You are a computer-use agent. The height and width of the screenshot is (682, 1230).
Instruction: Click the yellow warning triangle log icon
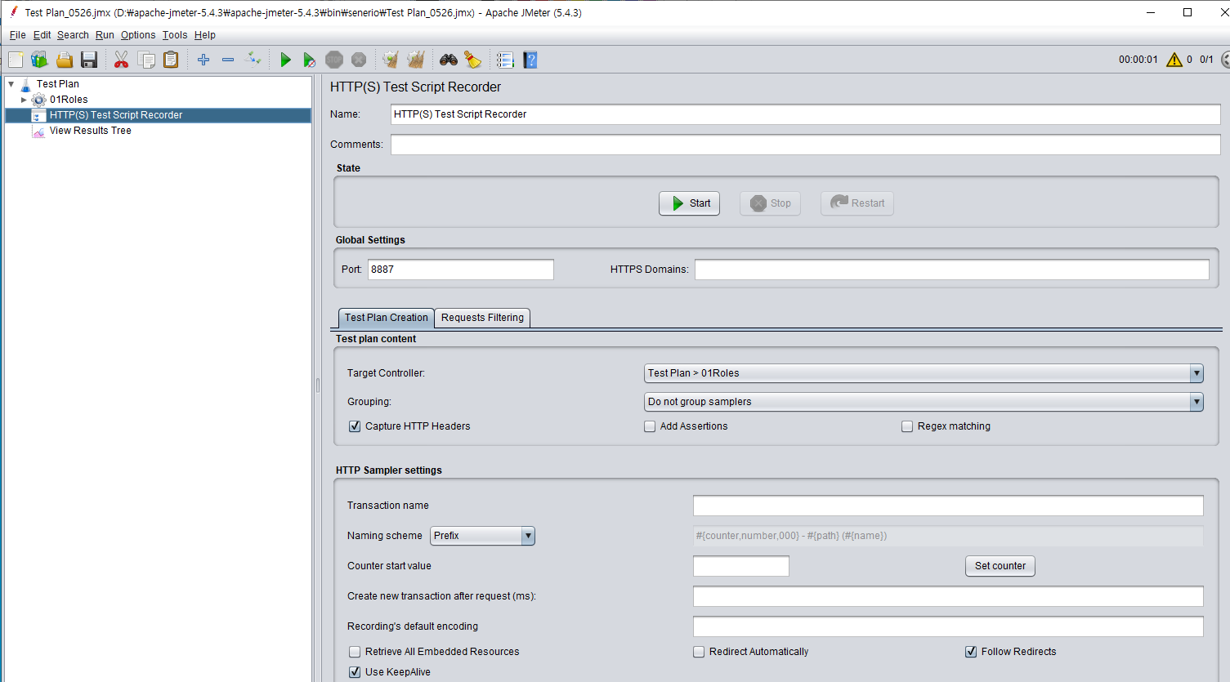(x=1174, y=60)
